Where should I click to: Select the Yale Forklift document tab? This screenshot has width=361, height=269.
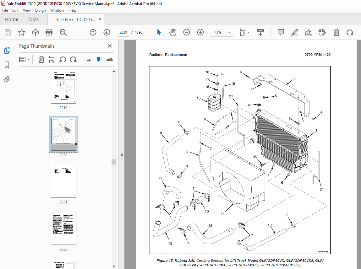(x=75, y=19)
